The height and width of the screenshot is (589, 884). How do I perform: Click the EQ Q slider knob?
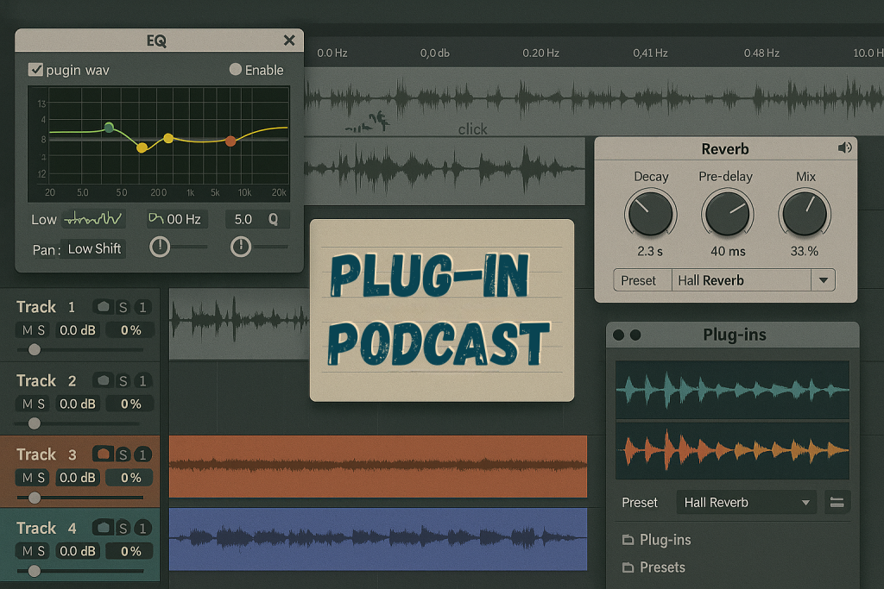pos(241,247)
